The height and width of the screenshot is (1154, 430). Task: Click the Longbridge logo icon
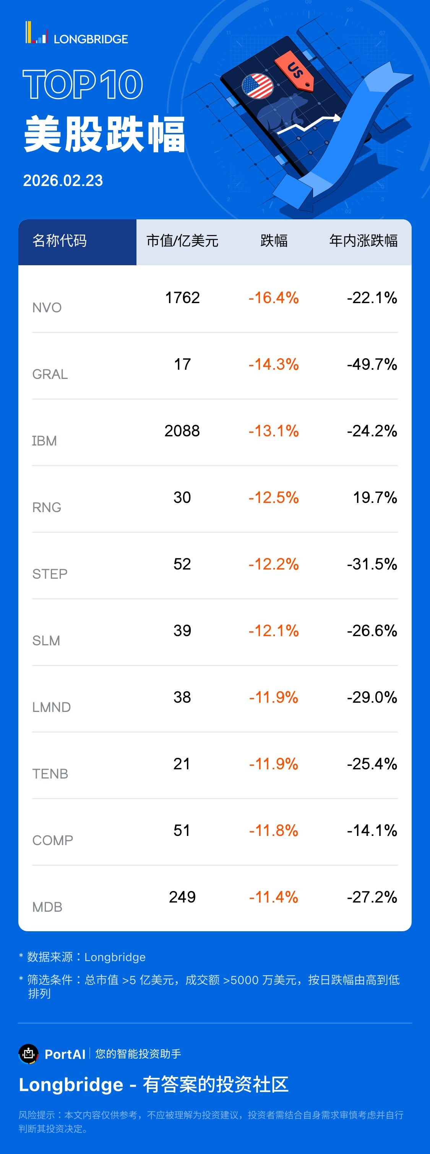(36, 33)
